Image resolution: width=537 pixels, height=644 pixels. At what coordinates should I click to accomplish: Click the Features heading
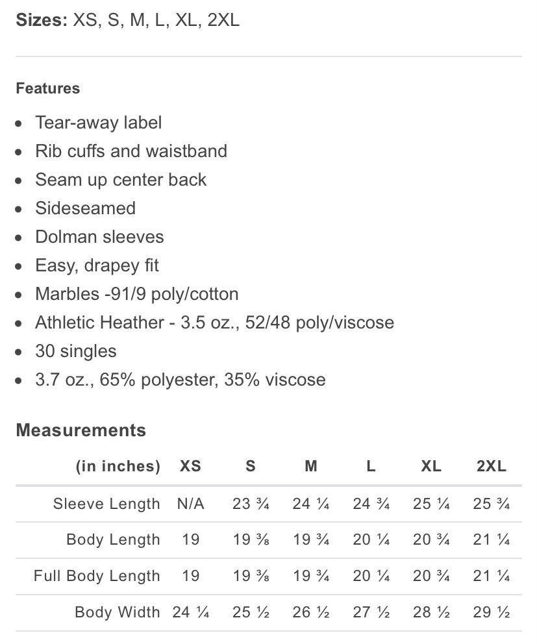pos(48,88)
